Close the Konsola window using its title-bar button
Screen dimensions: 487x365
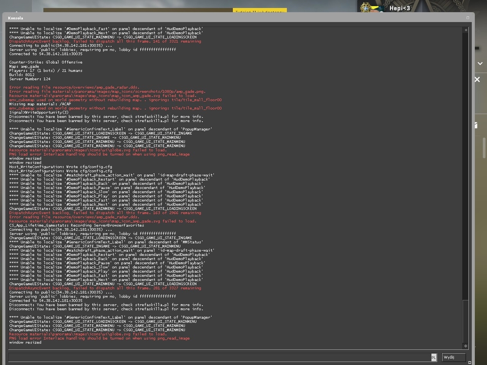pyautogui.click(x=468, y=18)
